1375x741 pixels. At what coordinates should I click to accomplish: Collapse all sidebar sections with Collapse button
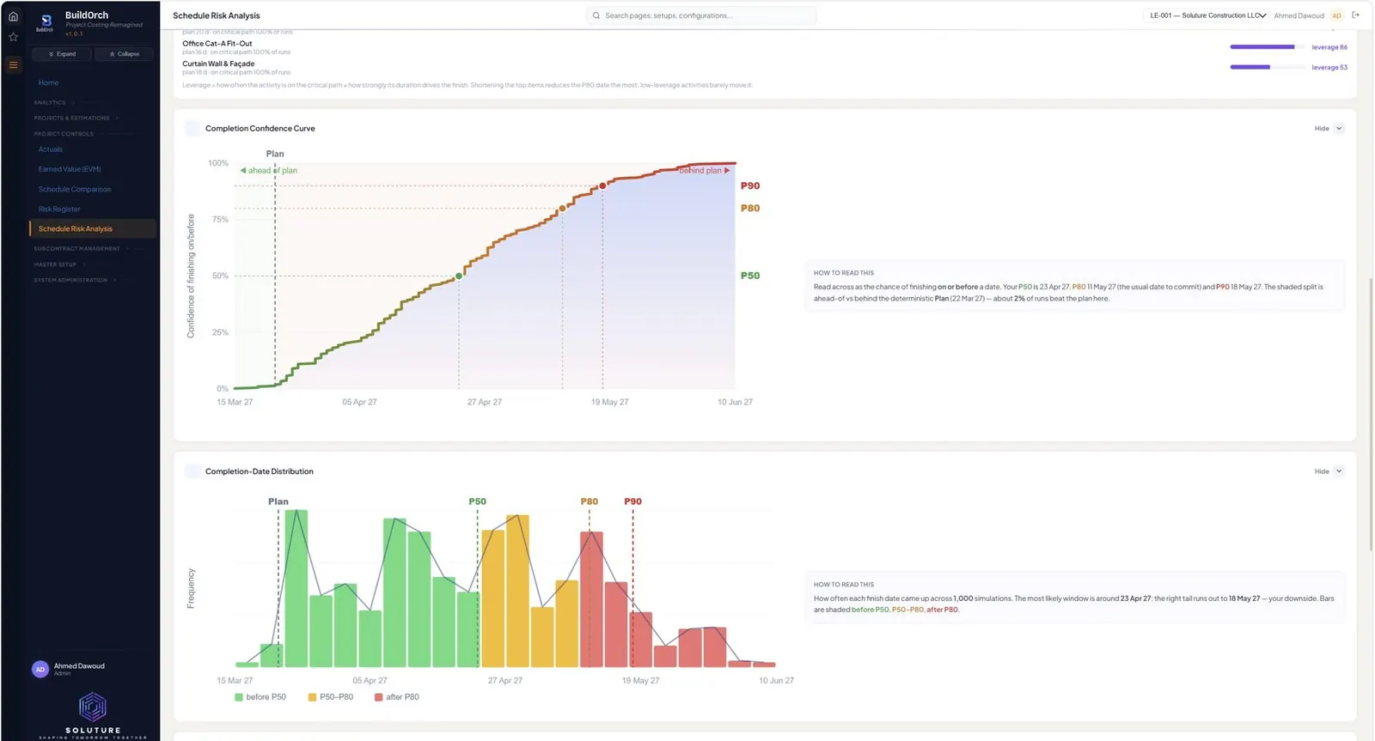pyautogui.click(x=124, y=54)
